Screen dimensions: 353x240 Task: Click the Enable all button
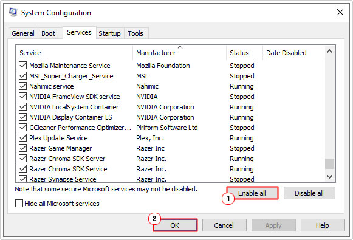pyautogui.click(x=252, y=193)
